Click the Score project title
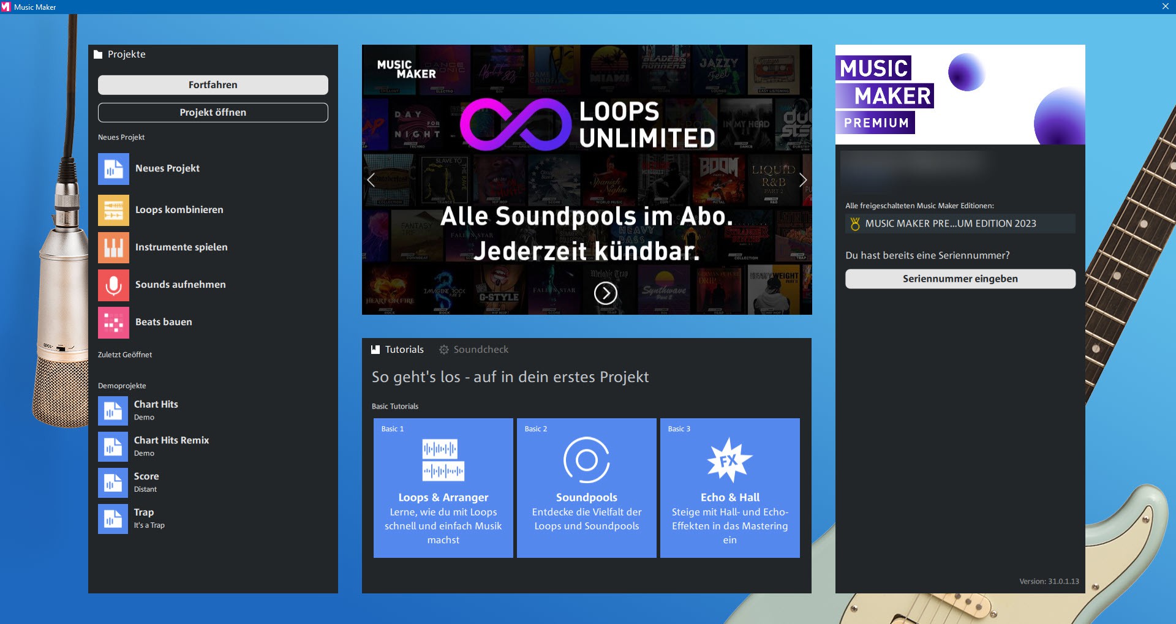Screen dimensions: 1176x624 (x=146, y=476)
